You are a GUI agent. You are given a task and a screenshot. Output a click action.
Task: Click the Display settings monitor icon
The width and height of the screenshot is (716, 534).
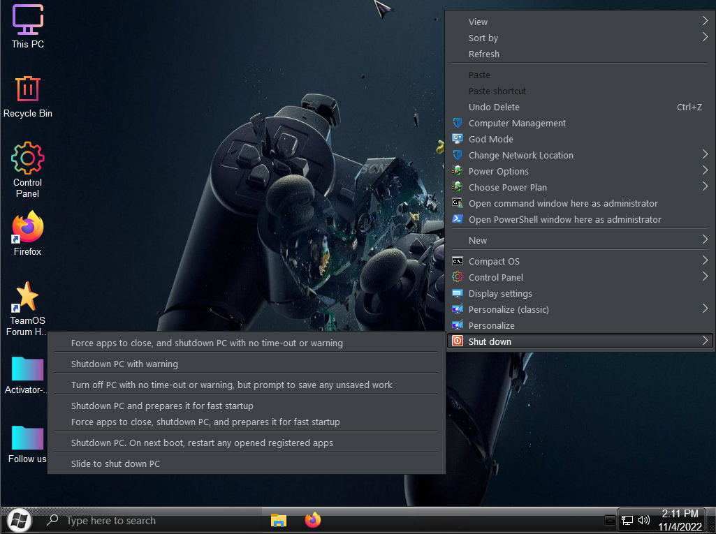457,293
